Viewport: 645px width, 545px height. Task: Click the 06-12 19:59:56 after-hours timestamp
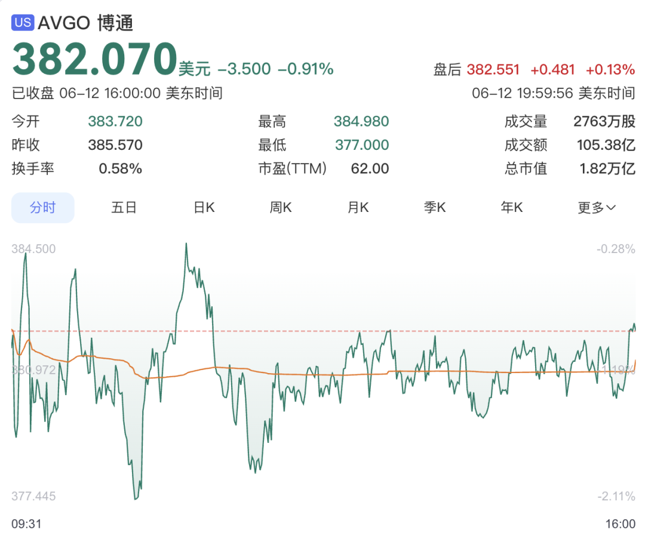523,93
